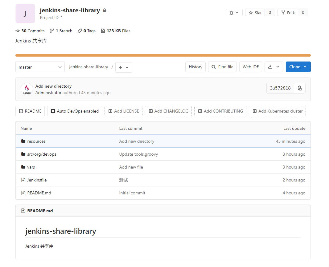Click Auto DevOps enabled button
The image size is (329, 267).
coord(75,111)
